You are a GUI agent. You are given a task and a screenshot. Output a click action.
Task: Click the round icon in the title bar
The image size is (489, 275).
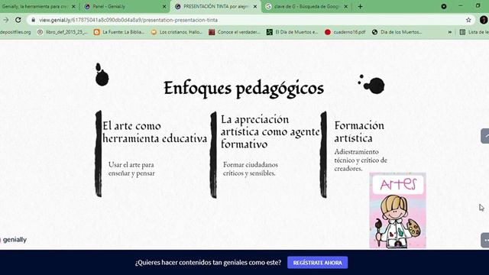[444, 6]
